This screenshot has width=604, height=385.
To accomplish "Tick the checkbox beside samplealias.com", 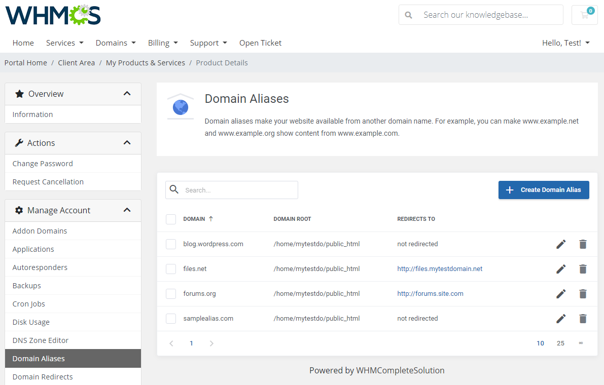I will (x=171, y=319).
